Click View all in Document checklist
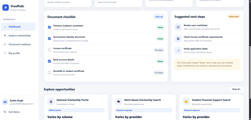The image size is (251, 120). [x=159, y=17]
